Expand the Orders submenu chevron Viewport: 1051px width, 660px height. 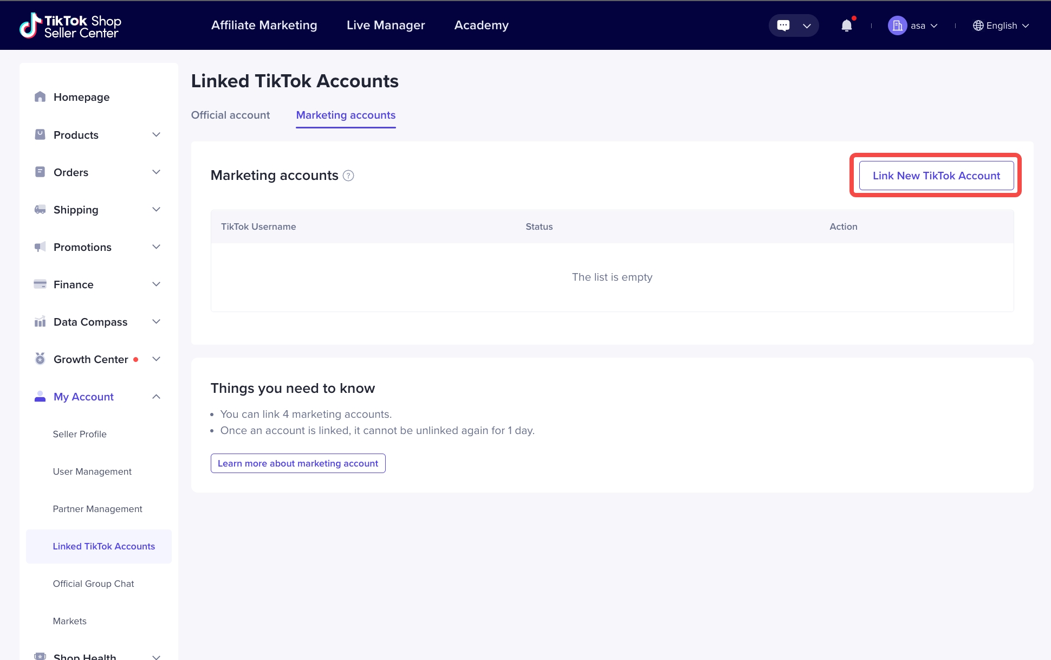157,172
